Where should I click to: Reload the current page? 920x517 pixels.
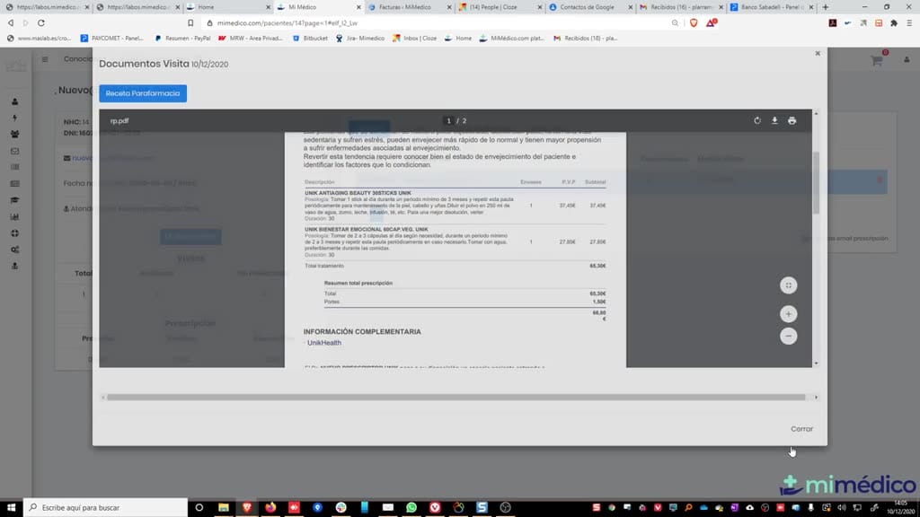point(41,22)
